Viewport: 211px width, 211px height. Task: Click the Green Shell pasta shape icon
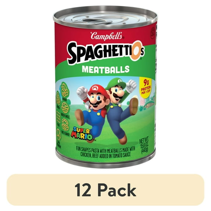point(65,108)
